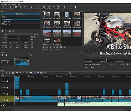Save the project with the Save icon
This screenshot has width=131, height=111.
pos(16,8)
